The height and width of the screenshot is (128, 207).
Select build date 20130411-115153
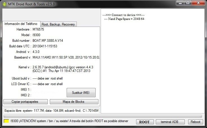[45, 46]
